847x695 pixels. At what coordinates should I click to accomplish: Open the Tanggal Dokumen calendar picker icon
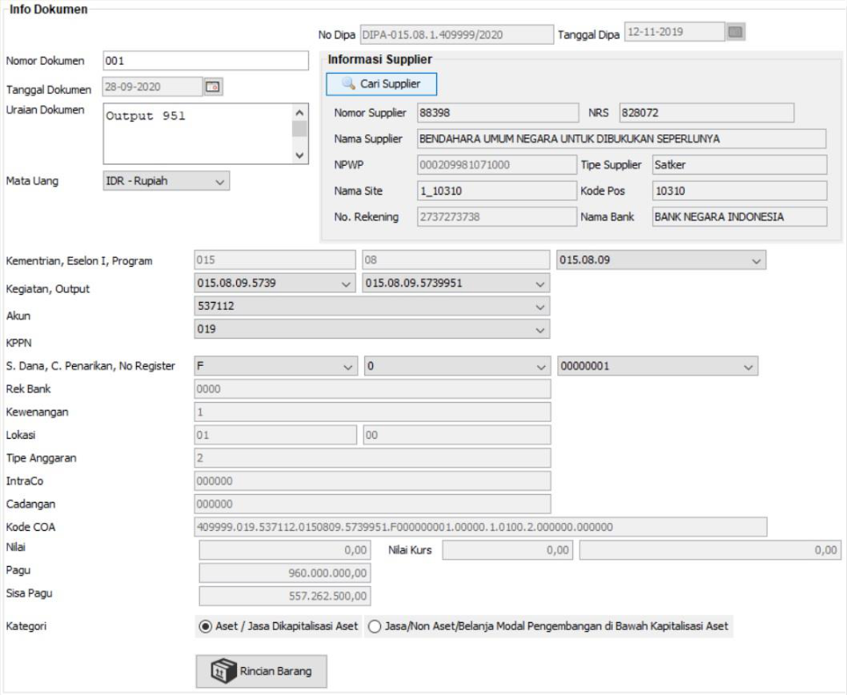click(213, 87)
